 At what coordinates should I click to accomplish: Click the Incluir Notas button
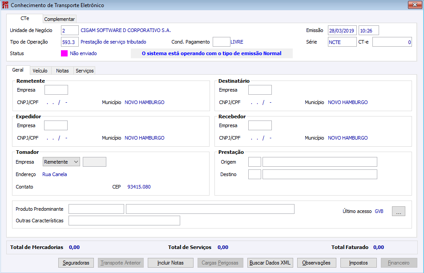[x=171, y=263]
